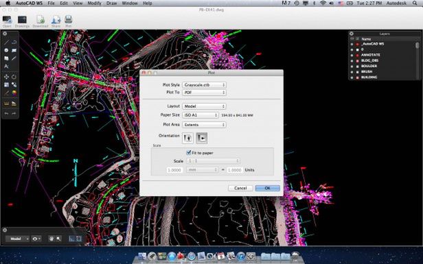Open Spotlight search in the menu bar

pos(415,3)
